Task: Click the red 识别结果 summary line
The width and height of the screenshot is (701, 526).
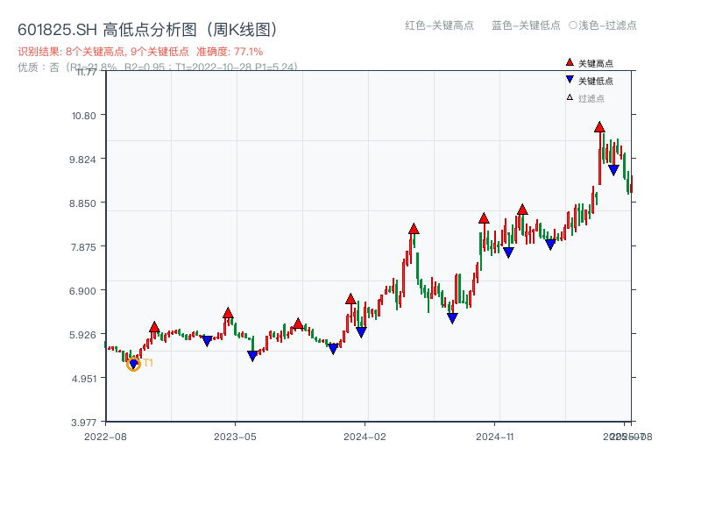Action: 140,52
